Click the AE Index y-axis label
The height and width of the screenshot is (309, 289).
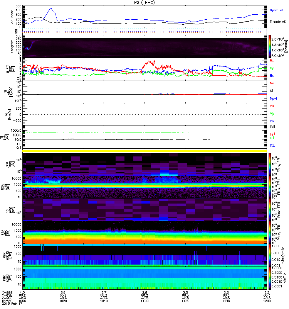[12, 17]
